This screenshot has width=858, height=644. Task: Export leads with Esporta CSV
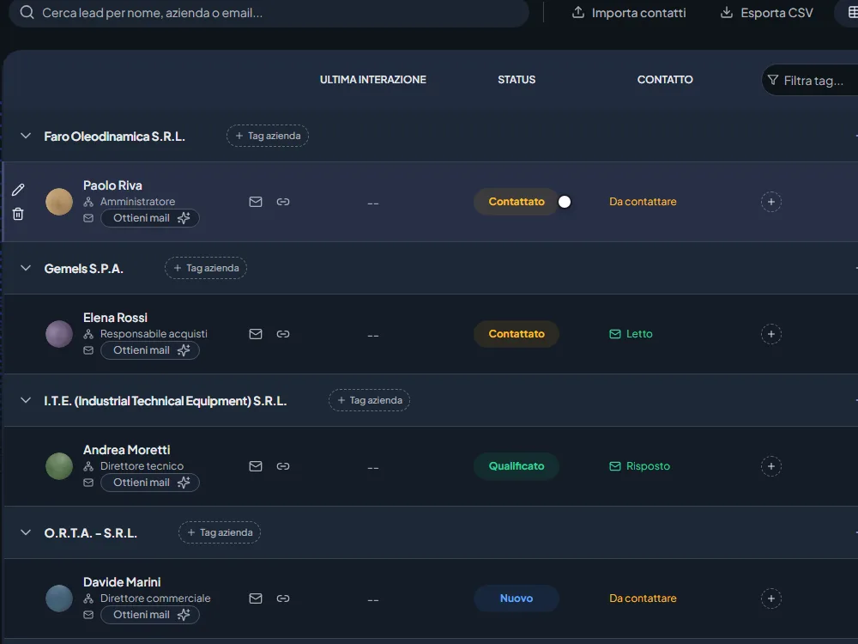(x=766, y=13)
